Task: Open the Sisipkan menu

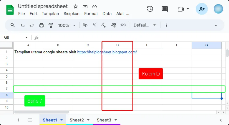Action: coord(72,14)
